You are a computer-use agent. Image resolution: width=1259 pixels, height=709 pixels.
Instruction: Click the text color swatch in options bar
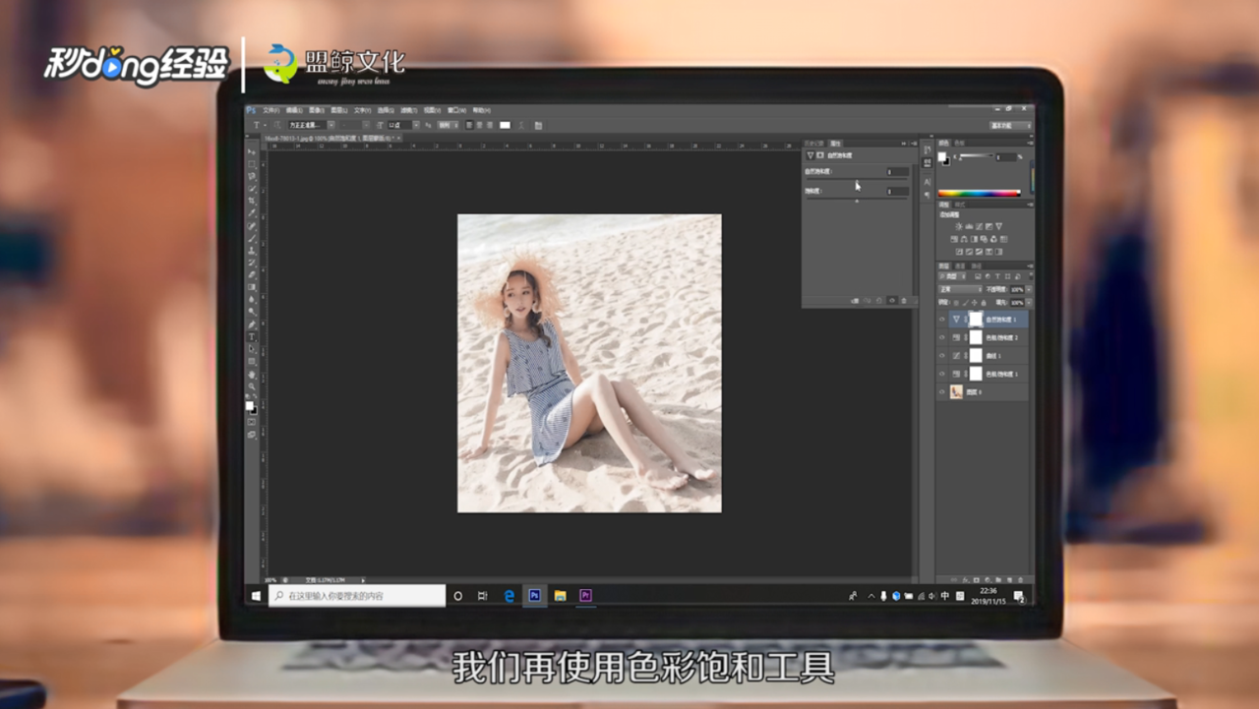coord(505,126)
